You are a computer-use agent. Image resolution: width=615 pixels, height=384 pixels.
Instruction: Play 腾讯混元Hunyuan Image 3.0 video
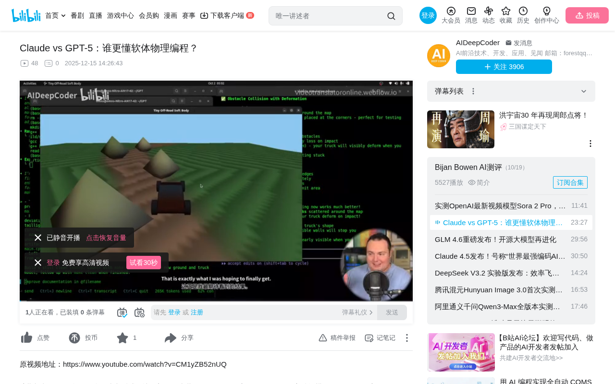[x=511, y=289]
